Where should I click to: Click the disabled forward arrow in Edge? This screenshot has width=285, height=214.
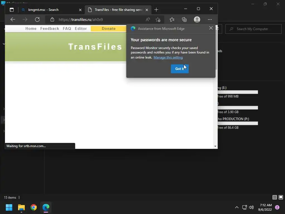click(25, 20)
